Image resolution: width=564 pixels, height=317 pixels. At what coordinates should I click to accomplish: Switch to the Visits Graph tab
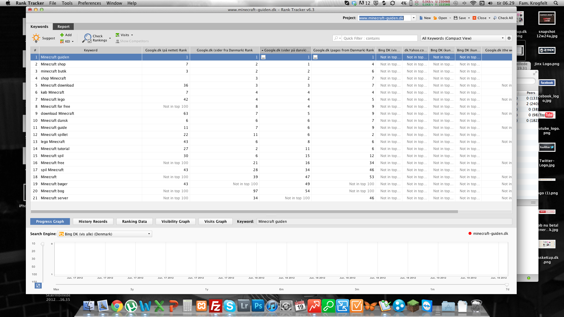pyautogui.click(x=215, y=221)
